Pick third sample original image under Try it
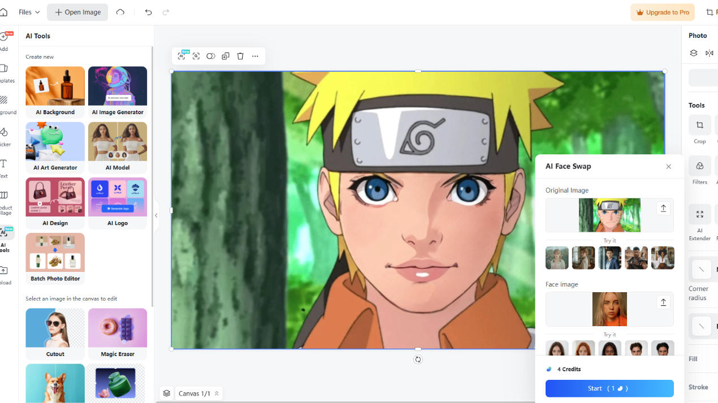This screenshot has height=403, width=718. [x=609, y=258]
